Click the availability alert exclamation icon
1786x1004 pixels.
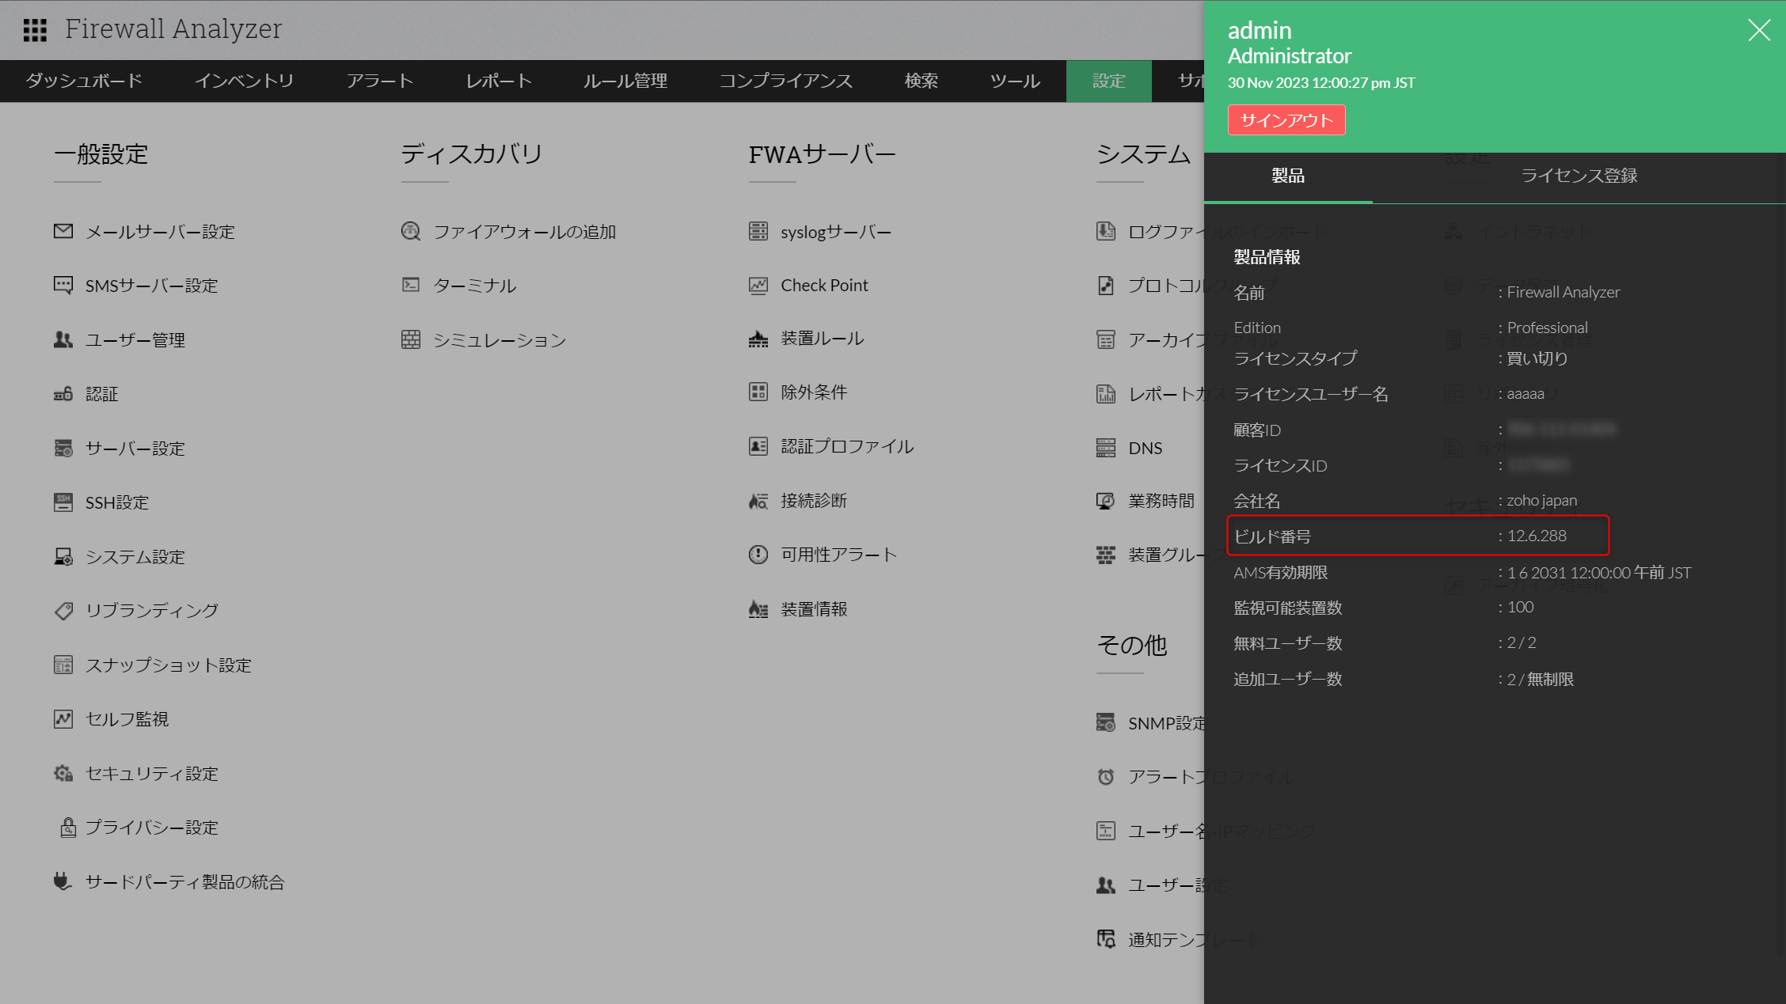coord(758,555)
